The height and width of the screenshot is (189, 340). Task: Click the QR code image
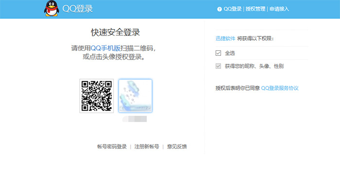[97, 96]
